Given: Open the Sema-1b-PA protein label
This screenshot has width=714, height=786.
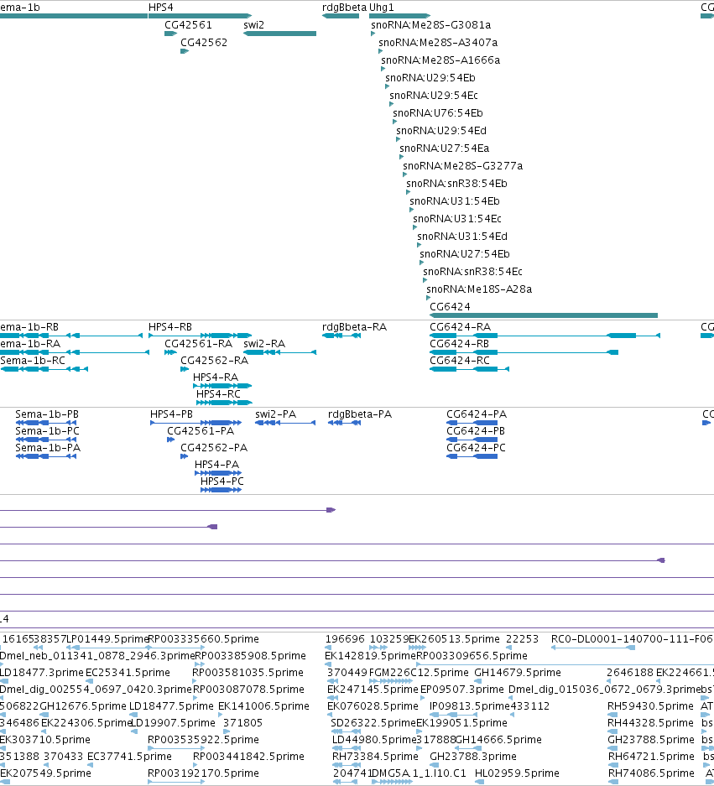Looking at the screenshot, I should pos(48,448).
